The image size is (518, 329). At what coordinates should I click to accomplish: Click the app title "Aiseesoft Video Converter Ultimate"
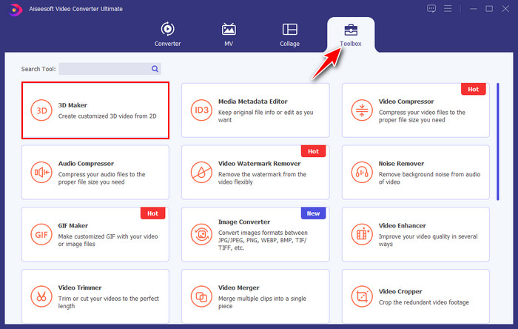(75, 9)
